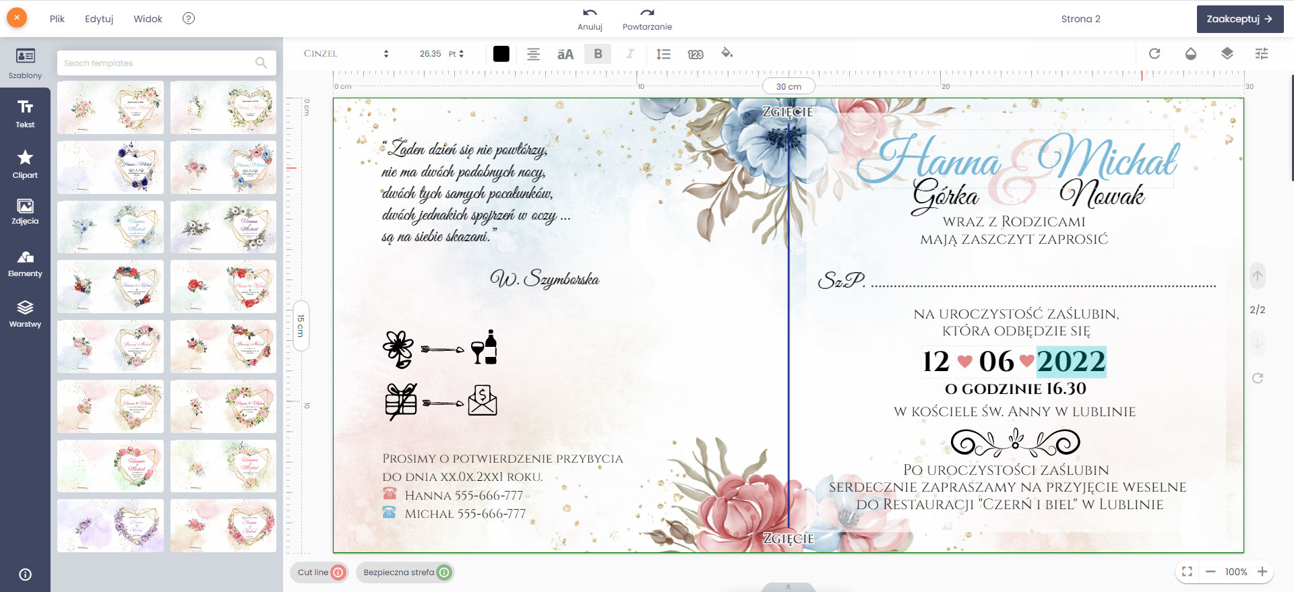Open the help question mark icon
Image resolution: width=1294 pixels, height=592 pixels.
tap(189, 18)
